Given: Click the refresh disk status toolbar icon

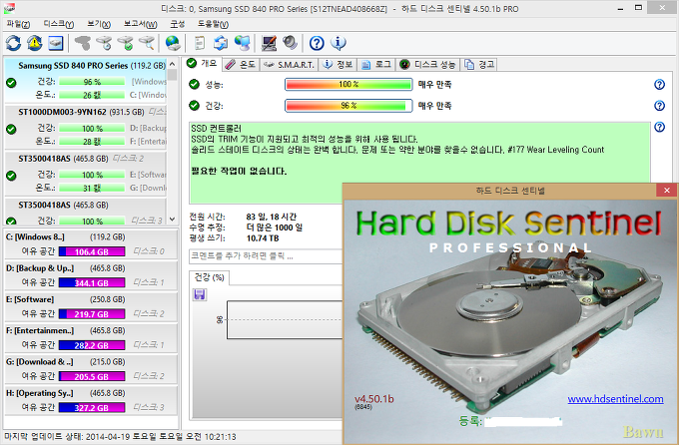Looking at the screenshot, I should tap(13, 43).
